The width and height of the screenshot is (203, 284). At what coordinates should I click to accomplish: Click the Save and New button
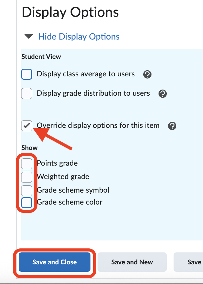coord(132,262)
